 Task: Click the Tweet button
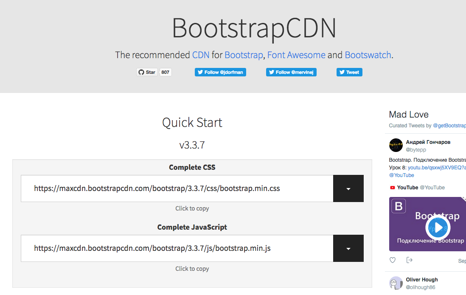click(349, 72)
